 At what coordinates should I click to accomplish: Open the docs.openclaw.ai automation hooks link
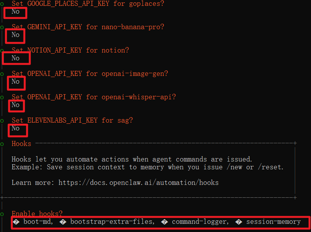[x=138, y=183]
